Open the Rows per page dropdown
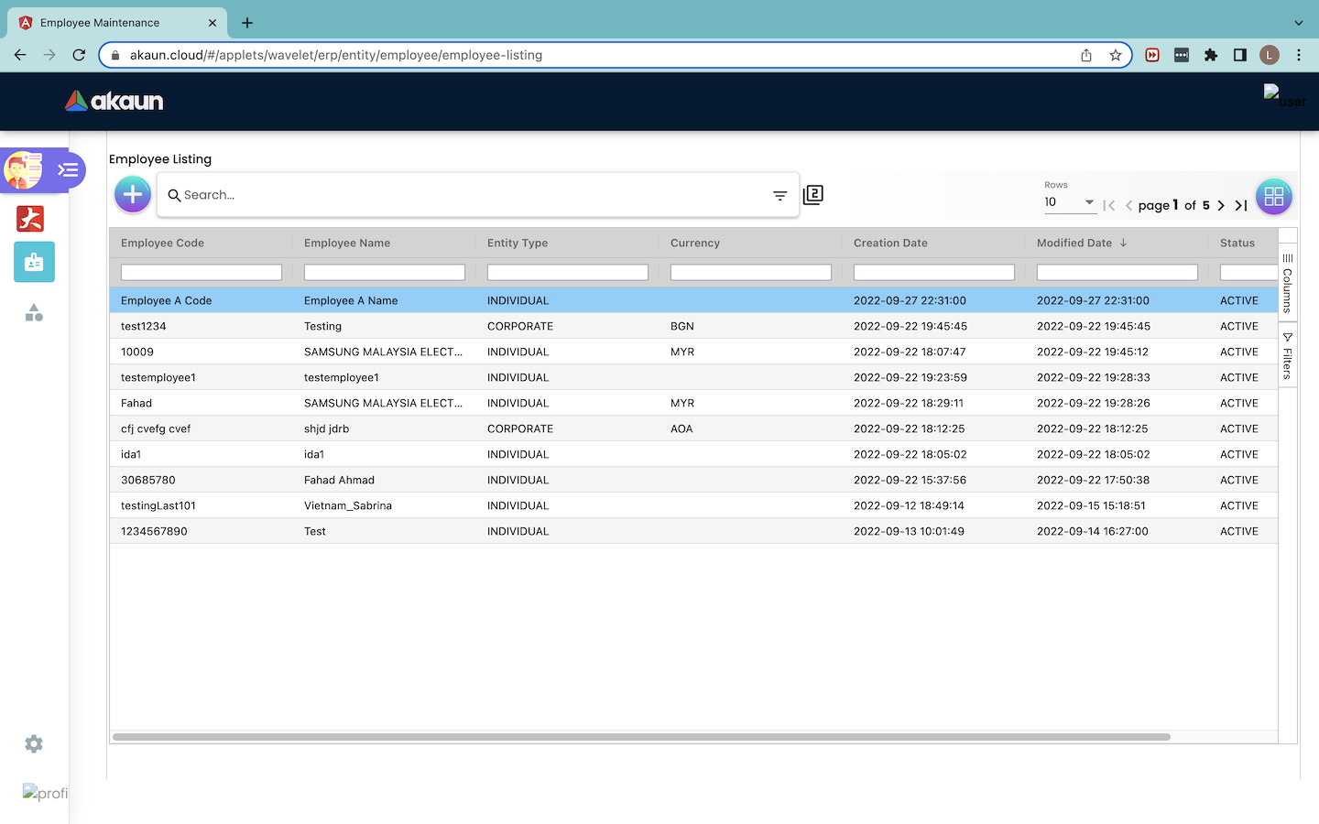1319x824 pixels. tap(1069, 202)
